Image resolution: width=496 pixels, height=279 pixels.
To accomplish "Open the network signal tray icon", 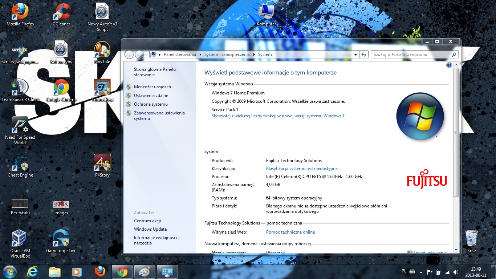I will tap(447, 272).
